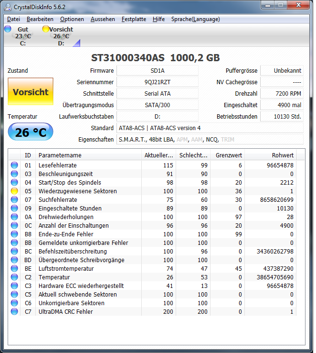Open the Aussehen menu
Screen dimensions: 316x353
[103, 19]
